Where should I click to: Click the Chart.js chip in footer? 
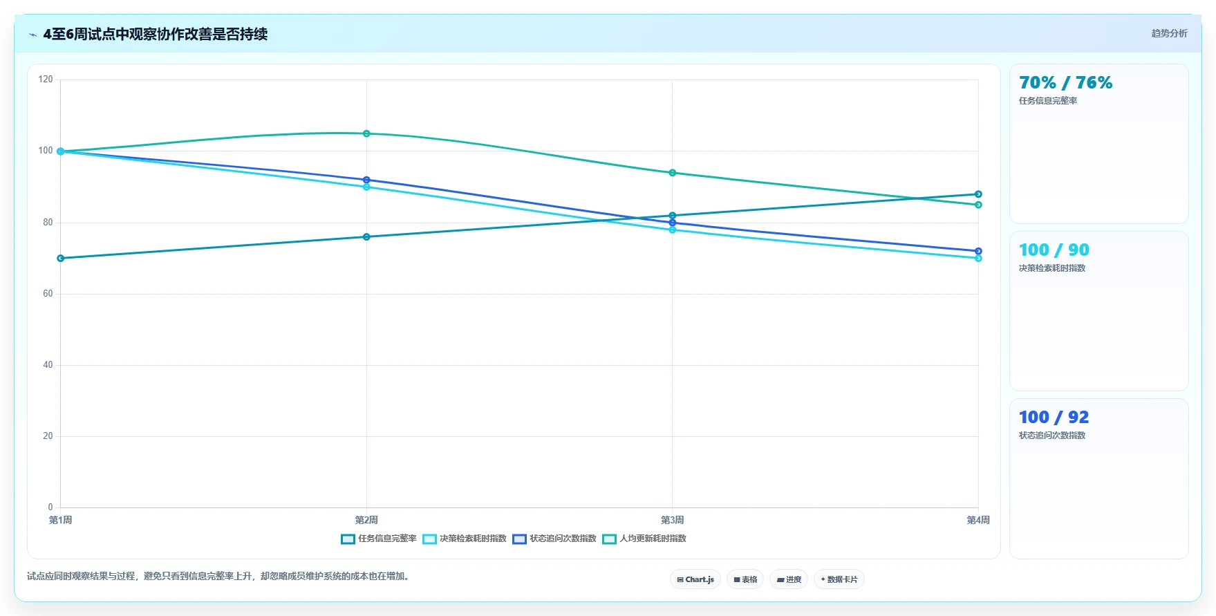[695, 579]
